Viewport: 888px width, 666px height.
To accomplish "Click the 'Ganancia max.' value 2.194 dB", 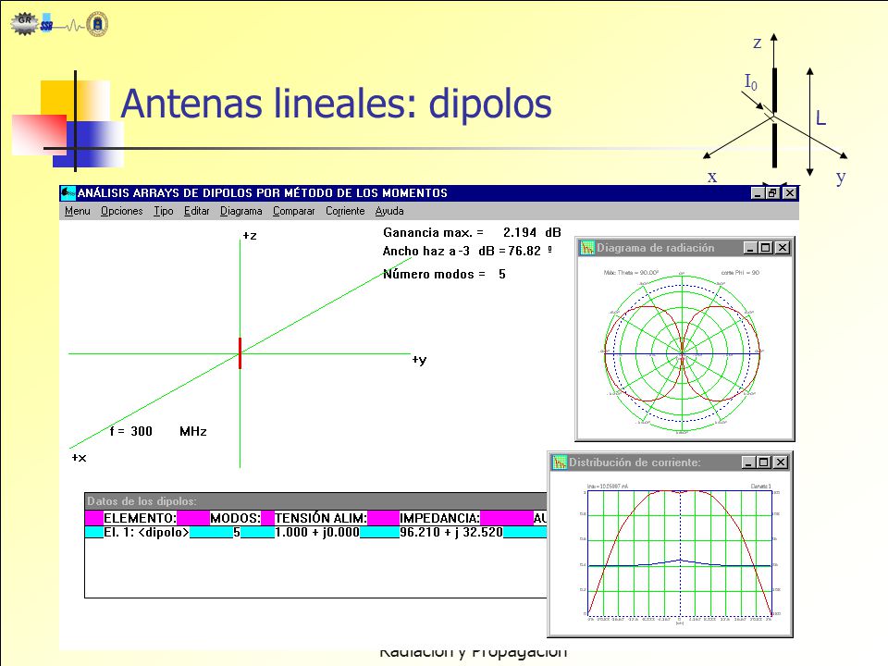I will point(532,233).
